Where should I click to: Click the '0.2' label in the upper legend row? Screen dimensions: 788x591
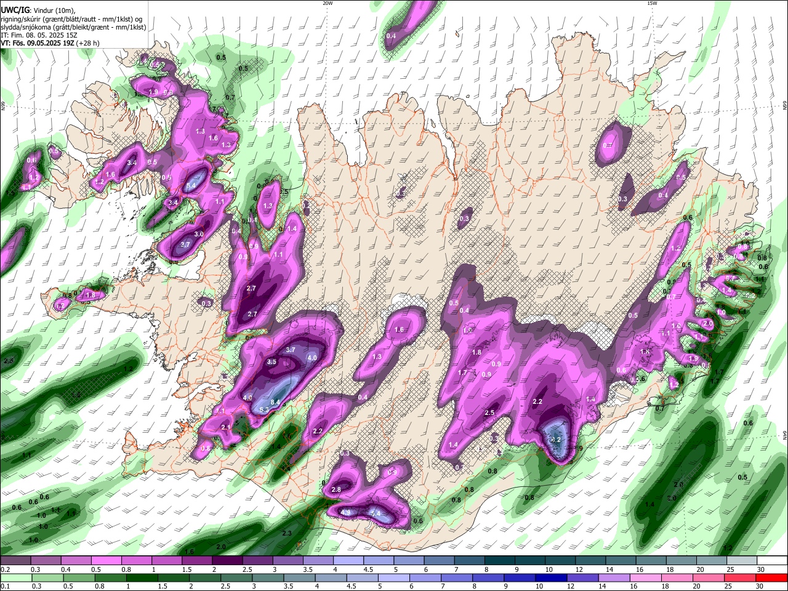click(x=5, y=569)
